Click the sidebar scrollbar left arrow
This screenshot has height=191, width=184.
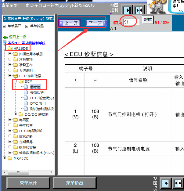[5, 172]
